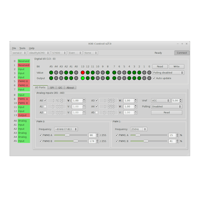
Task: Toggle Output LED for bit A5
Action: point(51,78)
